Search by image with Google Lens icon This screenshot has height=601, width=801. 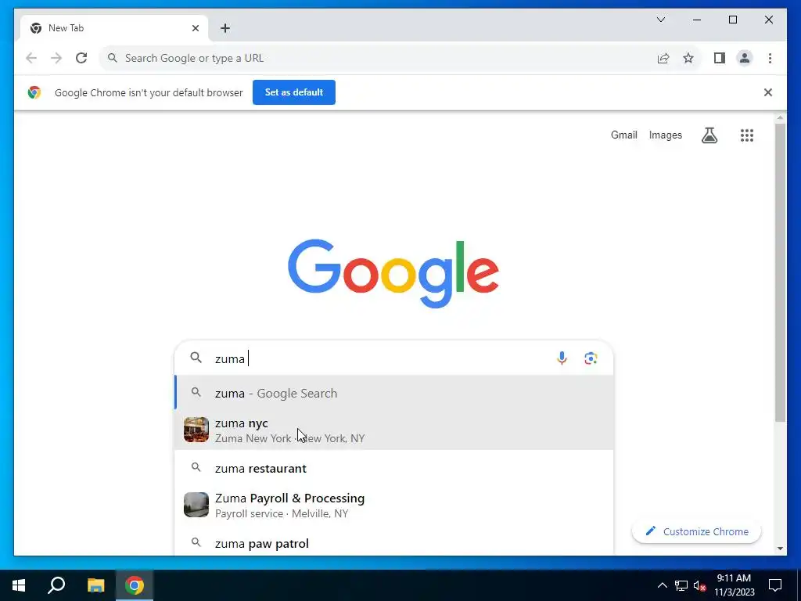point(591,358)
